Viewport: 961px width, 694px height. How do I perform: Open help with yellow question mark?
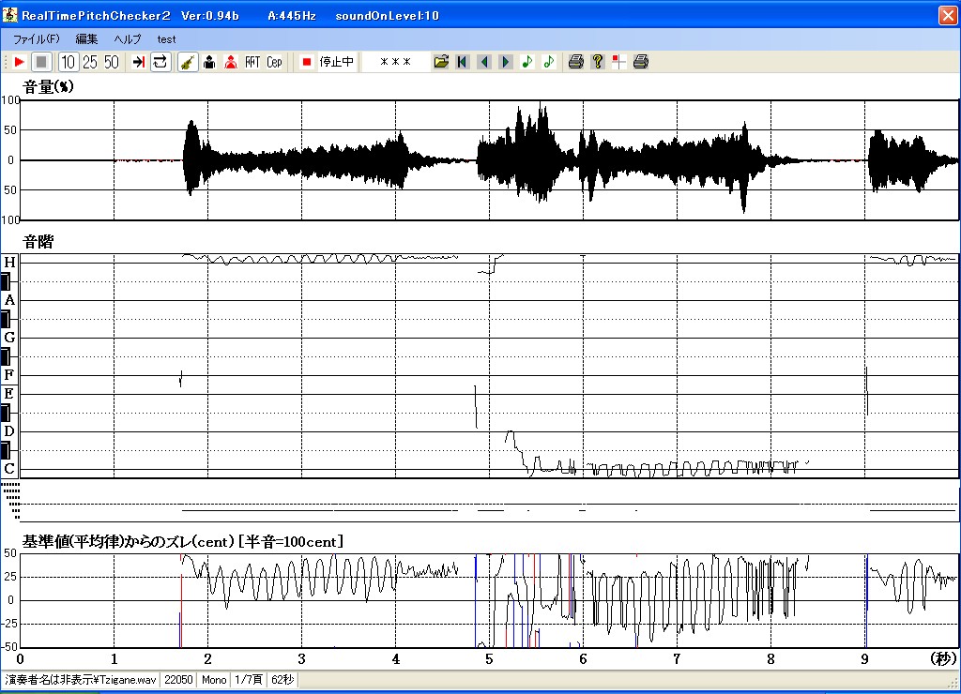pyautogui.click(x=598, y=62)
